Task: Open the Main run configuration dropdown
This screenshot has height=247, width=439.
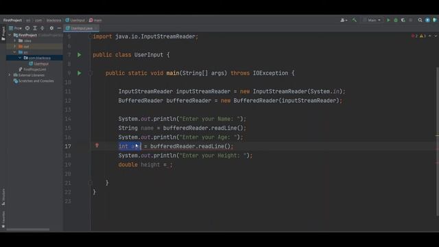Action: 372,20
